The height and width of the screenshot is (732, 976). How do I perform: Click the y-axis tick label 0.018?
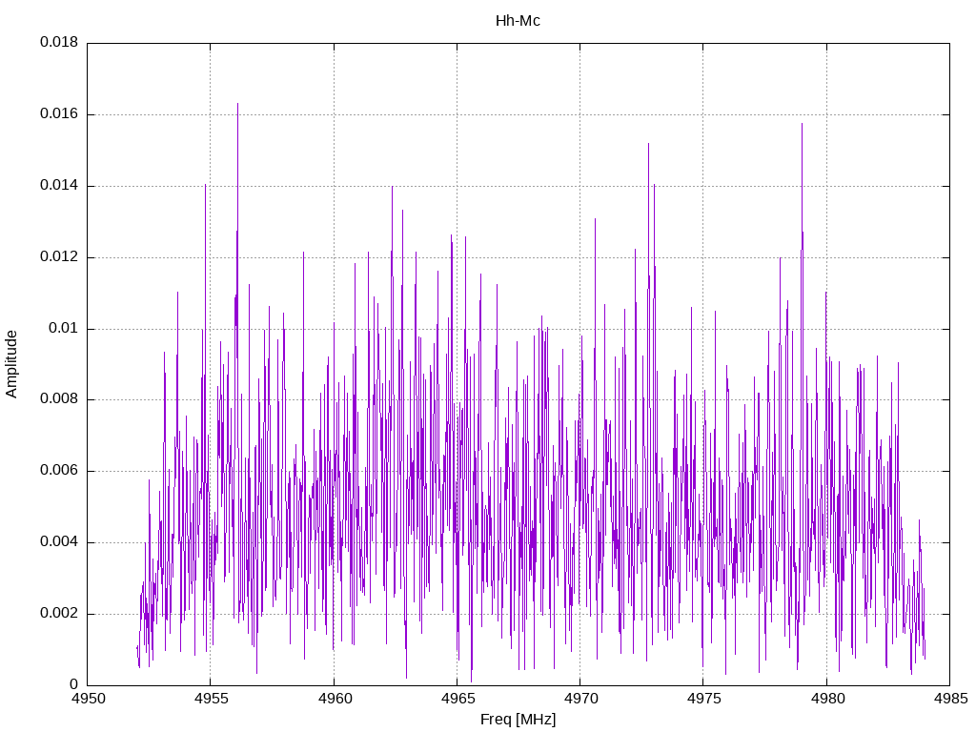click(59, 42)
